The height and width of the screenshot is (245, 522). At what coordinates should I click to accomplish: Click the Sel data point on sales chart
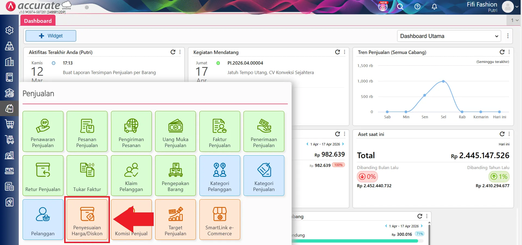(x=443, y=81)
